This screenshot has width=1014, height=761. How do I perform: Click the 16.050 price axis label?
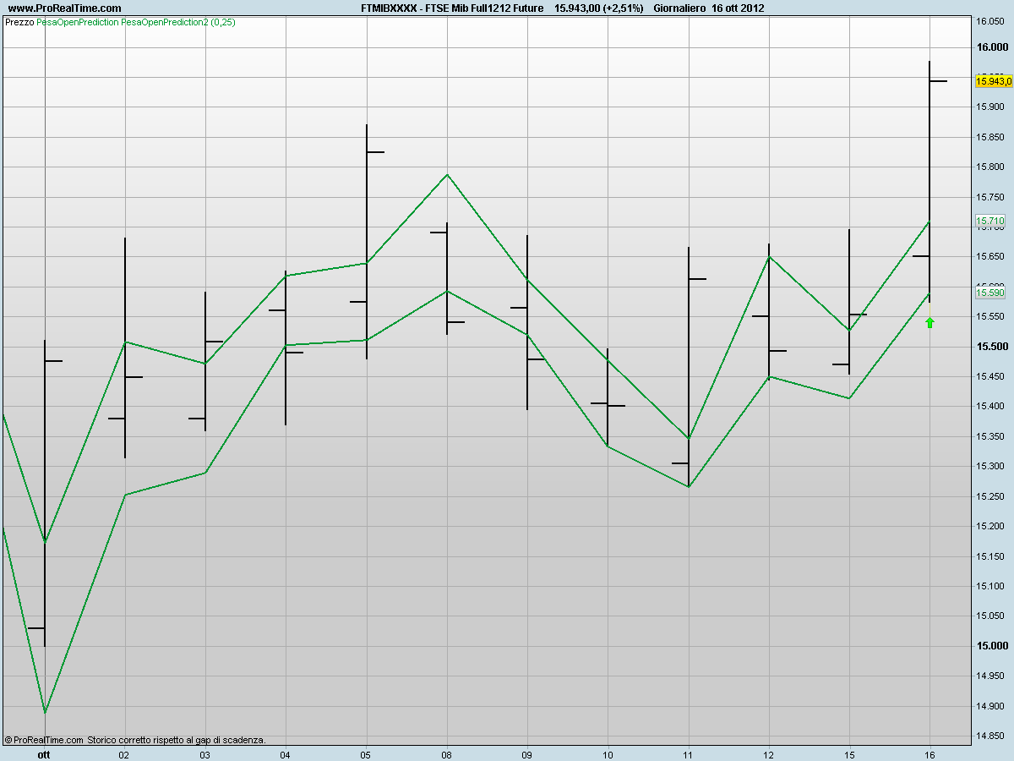coord(989,22)
